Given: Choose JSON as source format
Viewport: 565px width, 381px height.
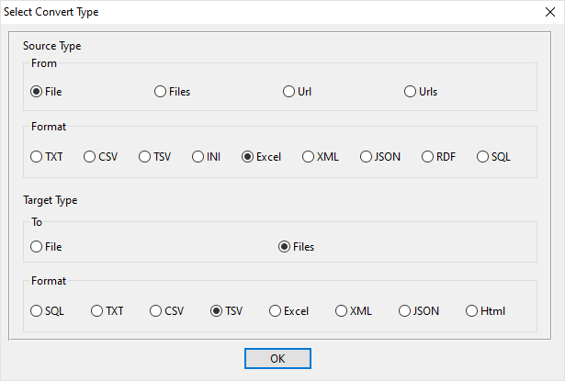Looking at the screenshot, I should coord(367,157).
